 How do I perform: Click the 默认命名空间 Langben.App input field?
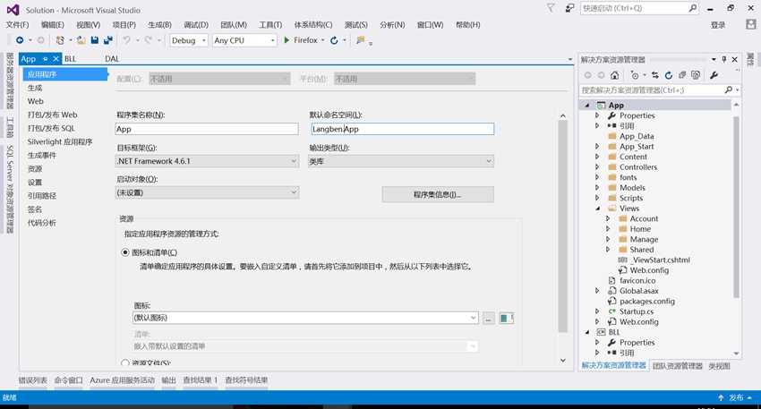[402, 129]
